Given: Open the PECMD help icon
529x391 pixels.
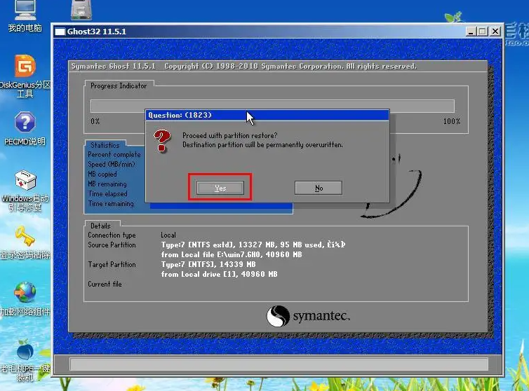Looking at the screenshot, I should click(x=25, y=128).
